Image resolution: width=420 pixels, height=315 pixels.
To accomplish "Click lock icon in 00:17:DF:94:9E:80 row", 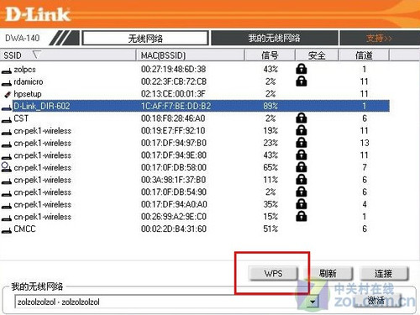I will [302, 155].
